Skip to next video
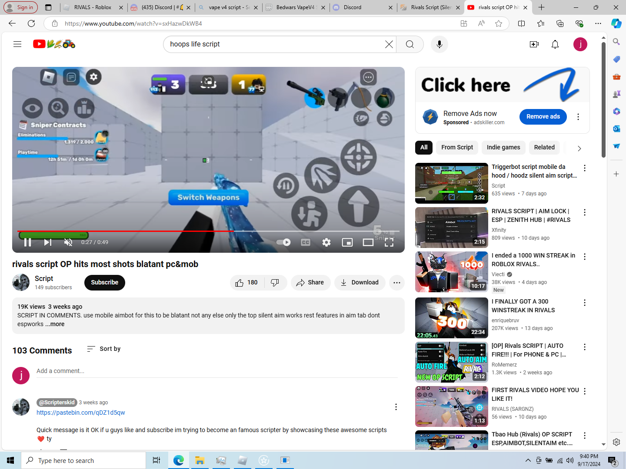 coord(48,242)
